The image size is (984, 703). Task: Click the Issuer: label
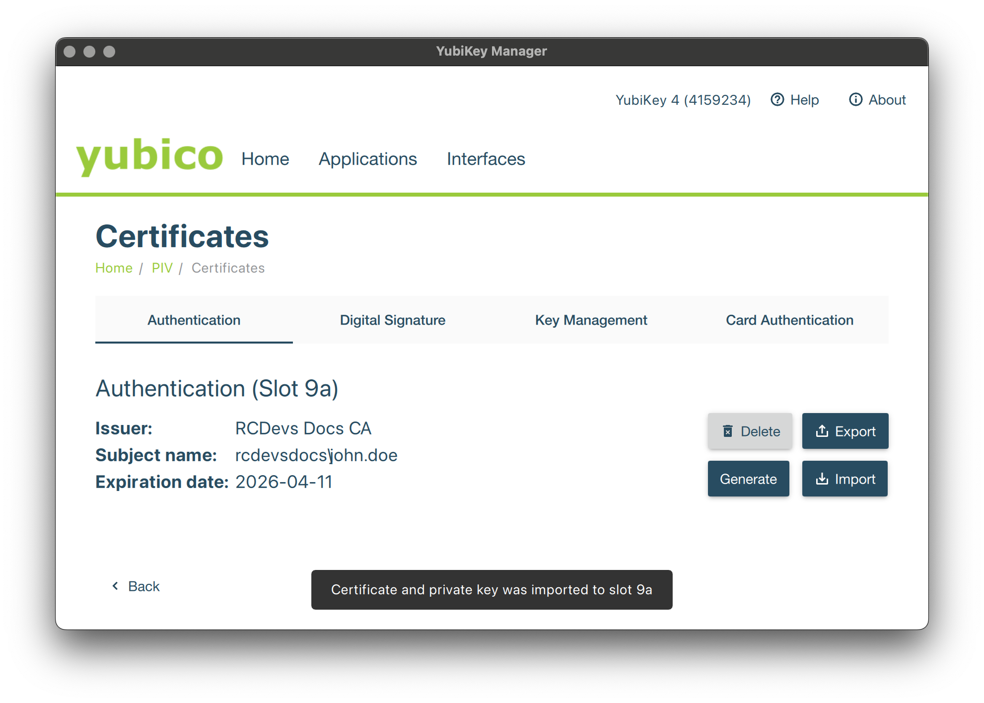pyautogui.click(x=124, y=428)
